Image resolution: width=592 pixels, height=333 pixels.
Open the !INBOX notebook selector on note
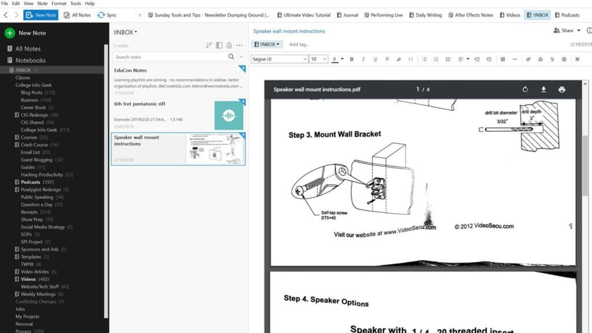[x=267, y=45]
